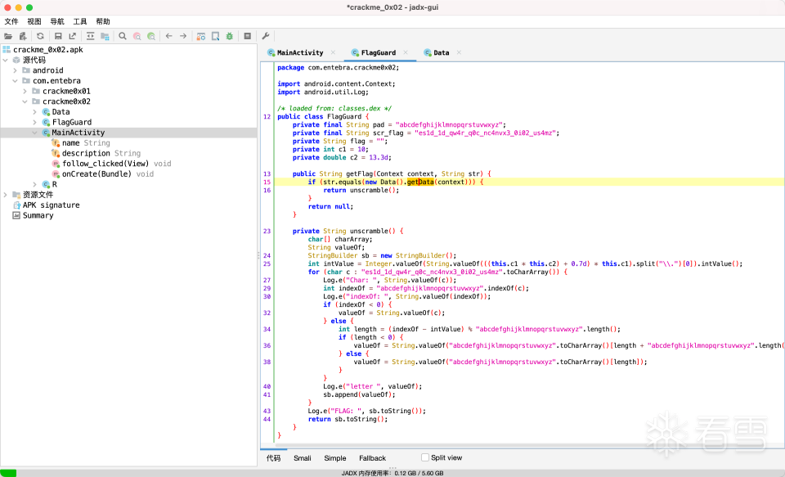Open Comment search with the green magnifier
Image resolution: width=785 pixels, height=477 pixels.
(151, 36)
